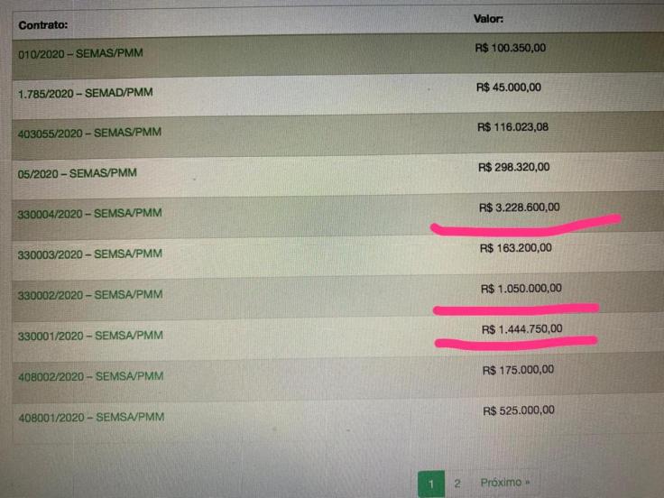Click the 05/2020 – SEMAS/PMM contract
This screenshot has height=498, width=664.
[x=78, y=173]
